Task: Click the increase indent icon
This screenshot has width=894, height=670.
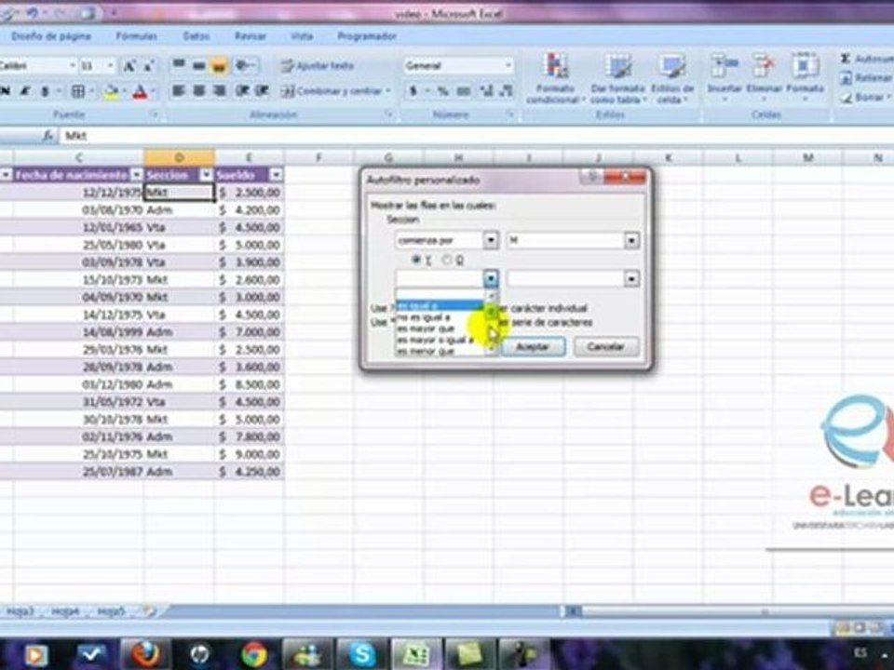Action: coord(262,91)
